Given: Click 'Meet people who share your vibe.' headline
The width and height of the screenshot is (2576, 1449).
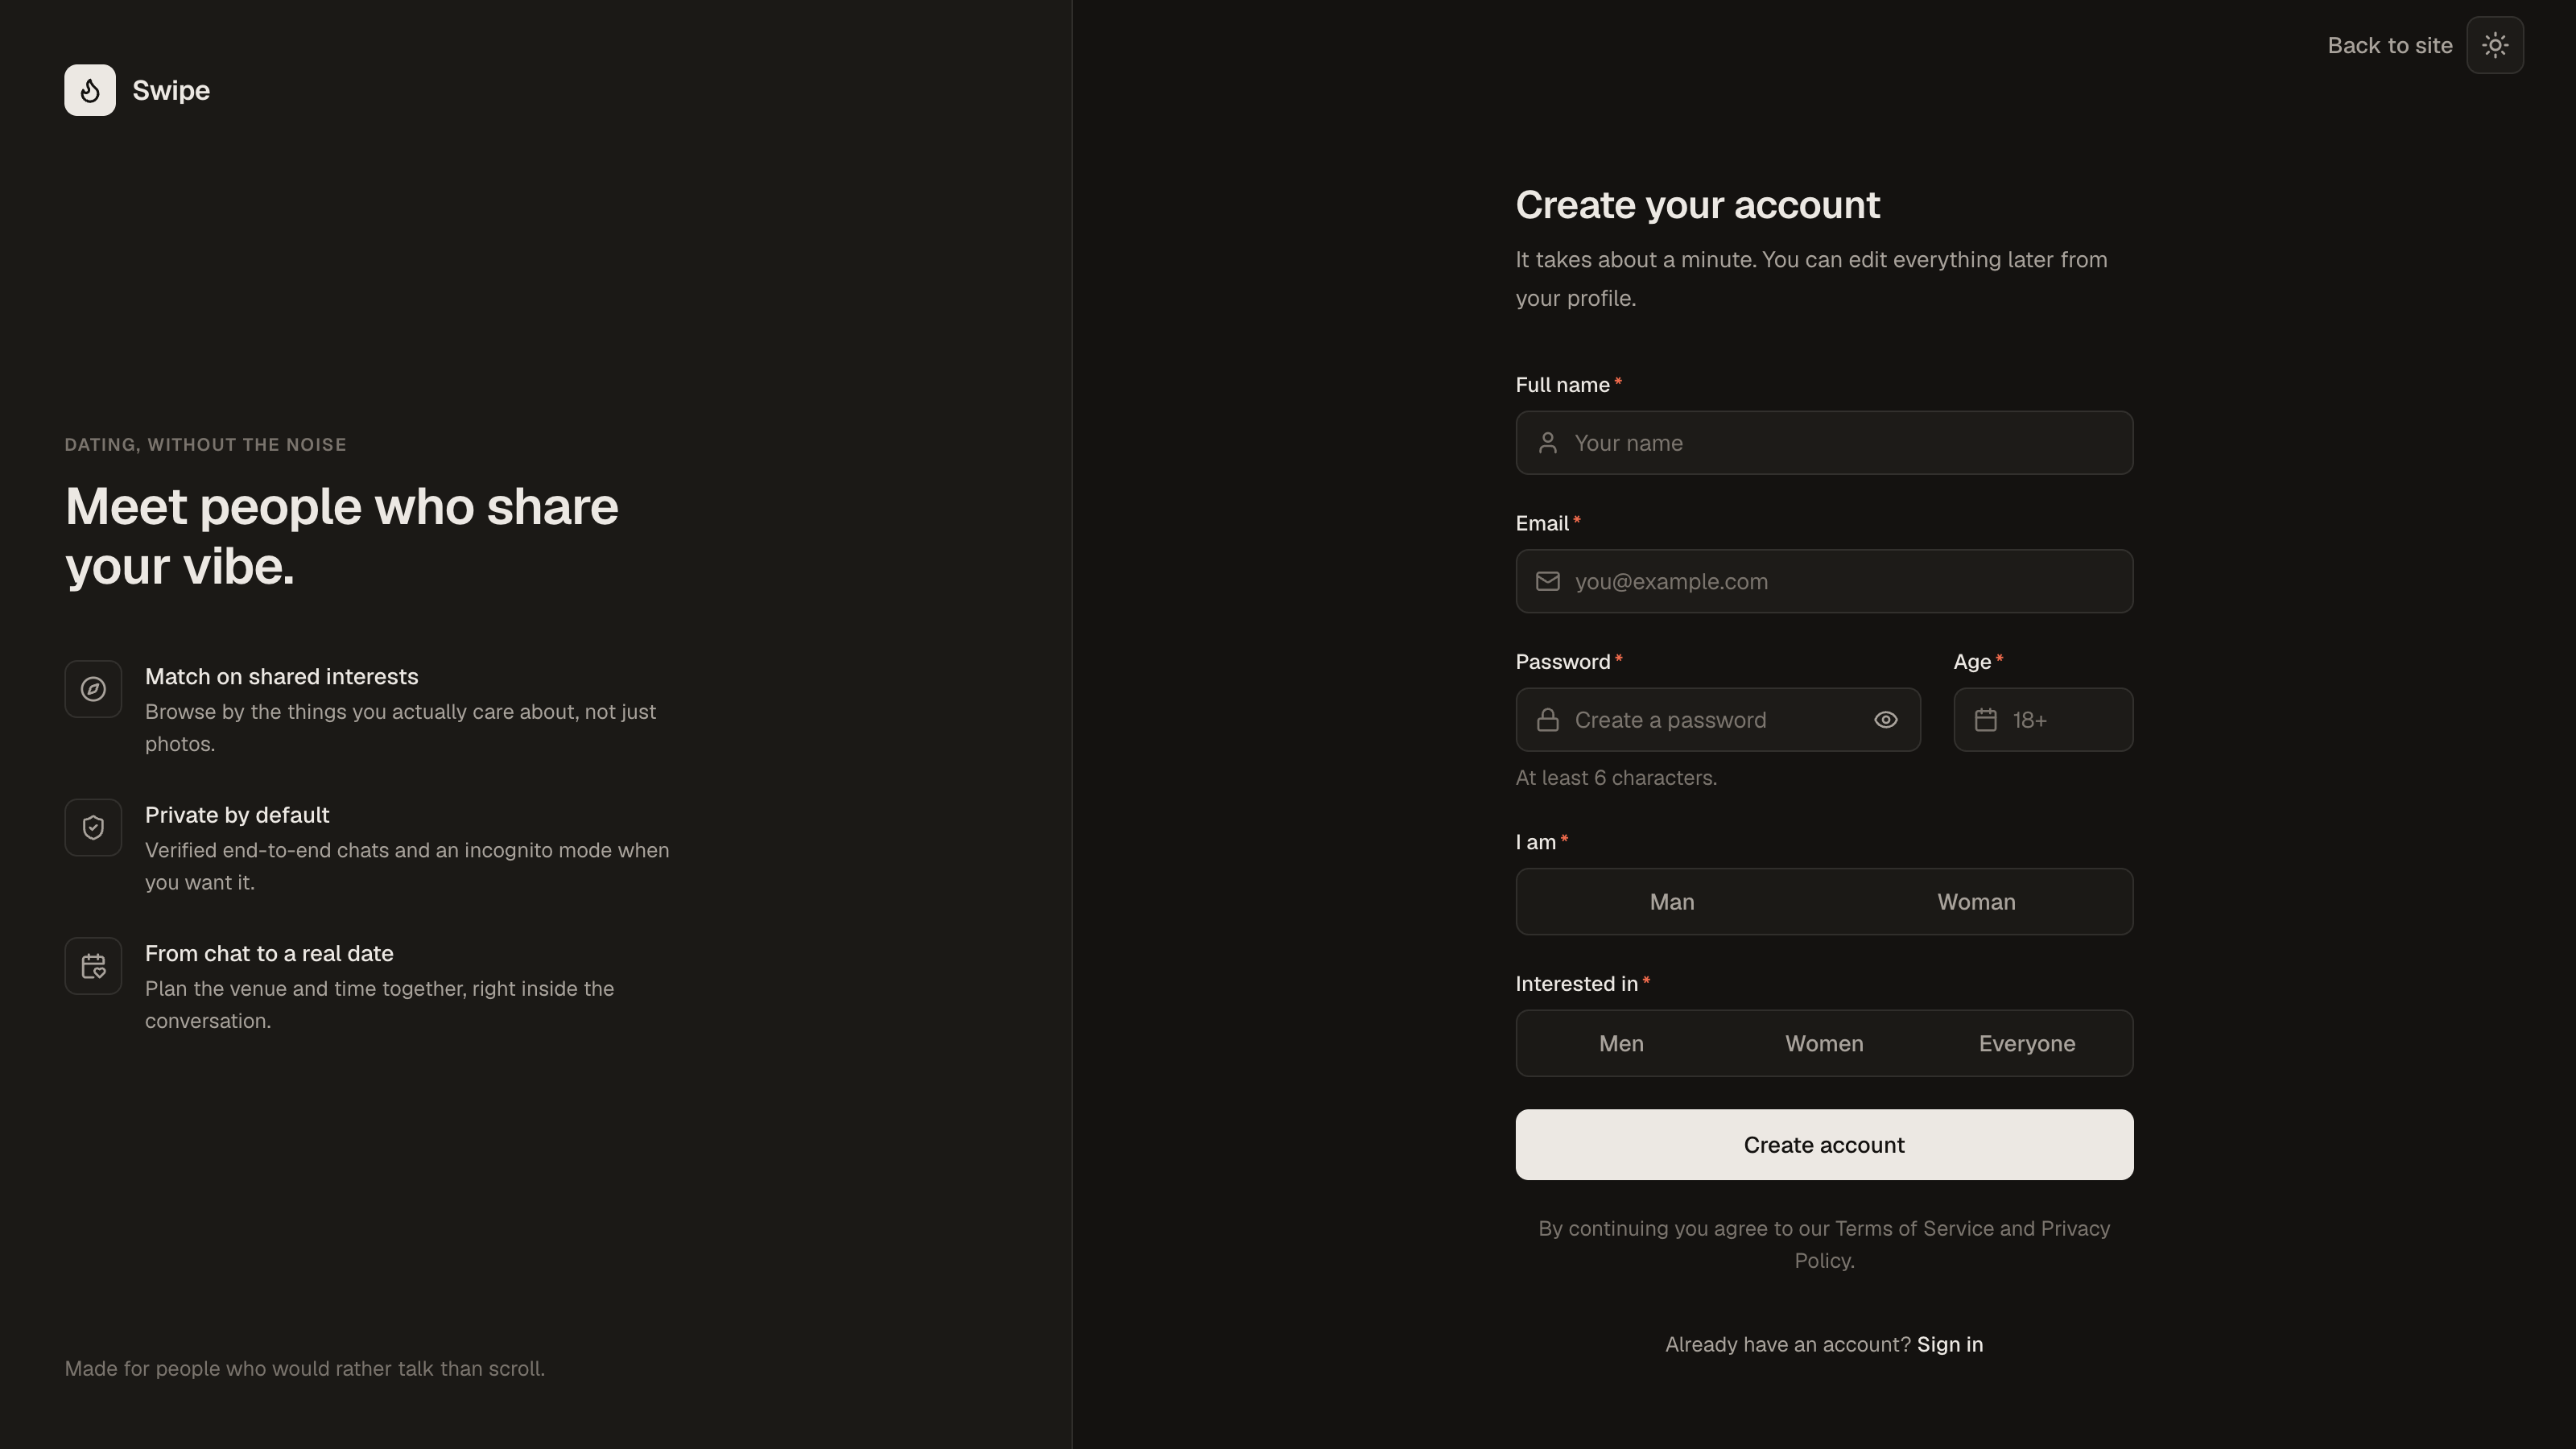Looking at the screenshot, I should (341, 537).
